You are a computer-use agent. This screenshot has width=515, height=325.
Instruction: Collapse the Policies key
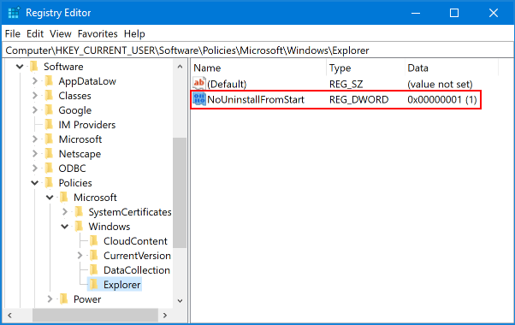(35, 183)
